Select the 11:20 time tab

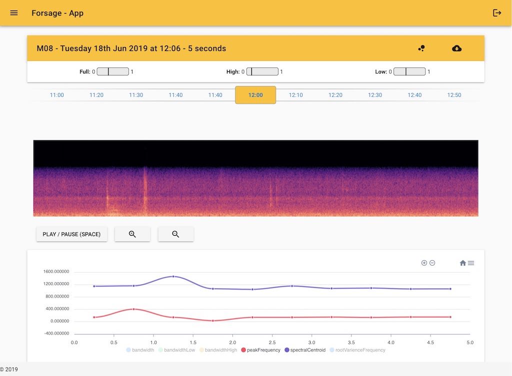click(96, 95)
